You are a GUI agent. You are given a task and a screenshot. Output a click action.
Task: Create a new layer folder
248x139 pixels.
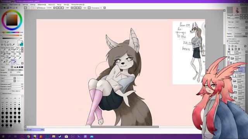click(236, 46)
